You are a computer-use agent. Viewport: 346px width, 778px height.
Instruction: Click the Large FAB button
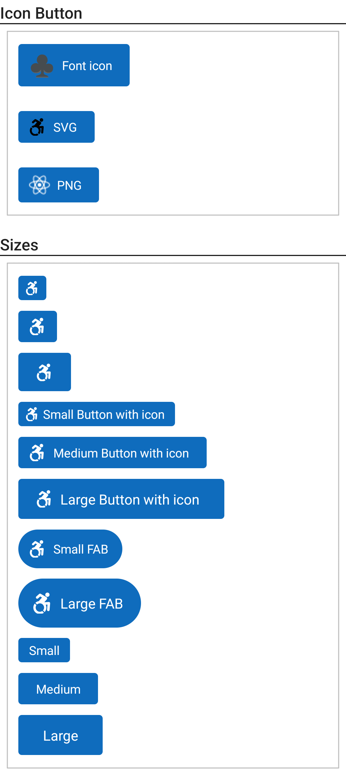click(x=79, y=603)
